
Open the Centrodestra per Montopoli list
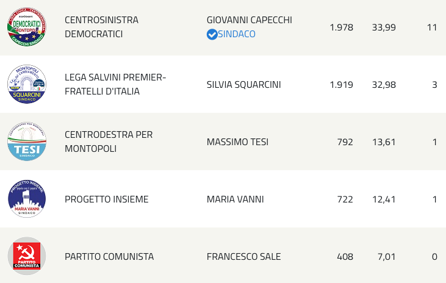tap(109, 141)
